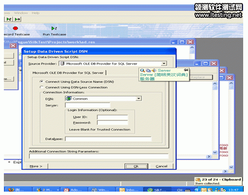Screen dimensions: 248x195
Task: Click the outer window's bottom-right scroll down arrow
Action: click(x=231, y=167)
